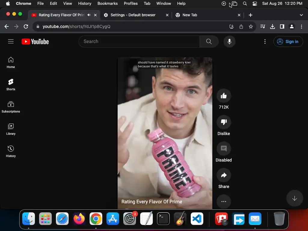Reload the YouTube page
This screenshot has width=308, height=231.
click(x=26, y=26)
